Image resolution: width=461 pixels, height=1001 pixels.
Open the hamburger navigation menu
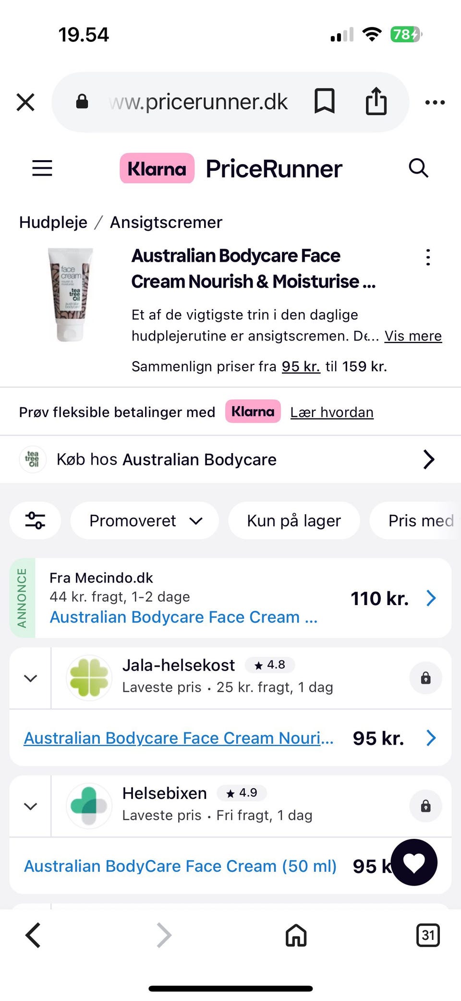(x=42, y=168)
